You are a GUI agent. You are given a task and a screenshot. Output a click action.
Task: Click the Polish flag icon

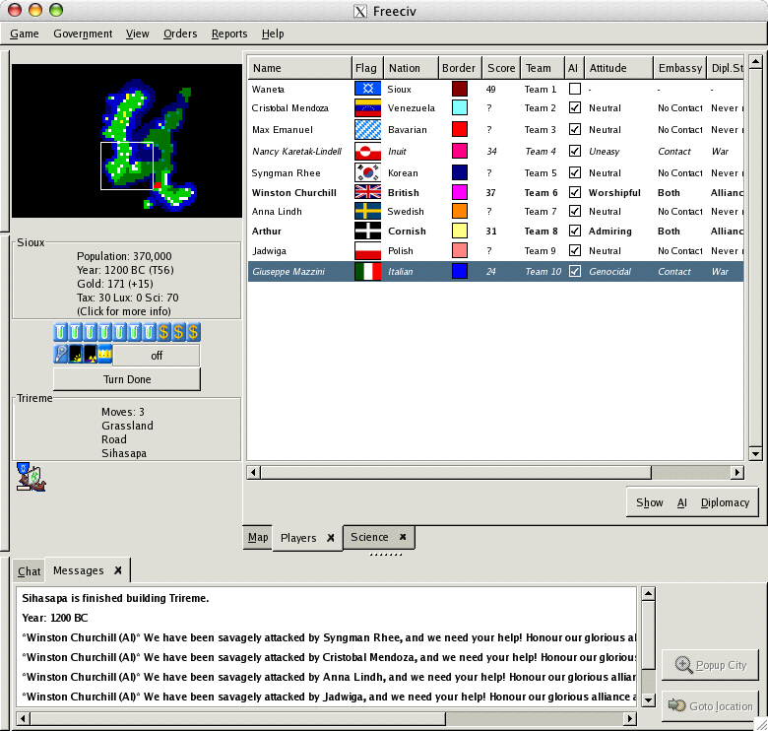coord(368,251)
